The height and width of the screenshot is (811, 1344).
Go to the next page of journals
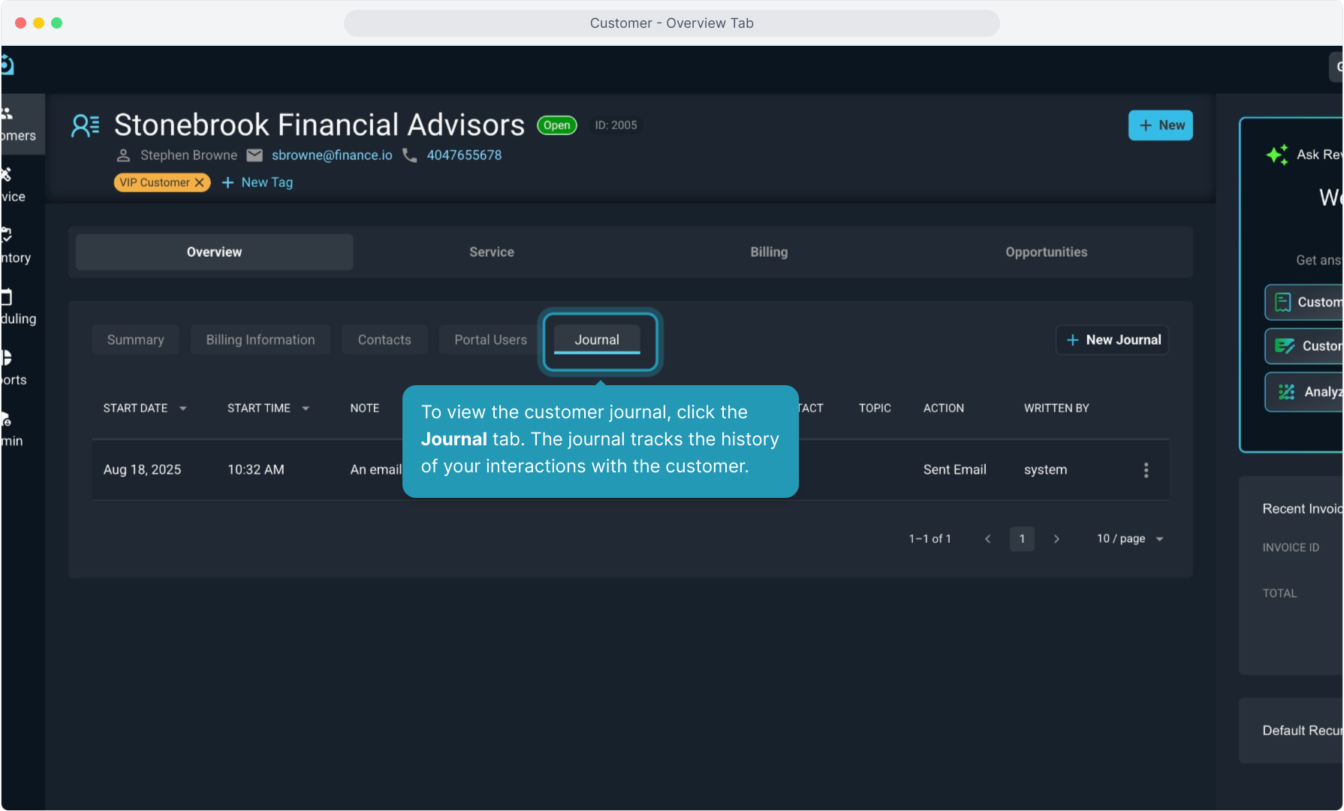click(1056, 539)
